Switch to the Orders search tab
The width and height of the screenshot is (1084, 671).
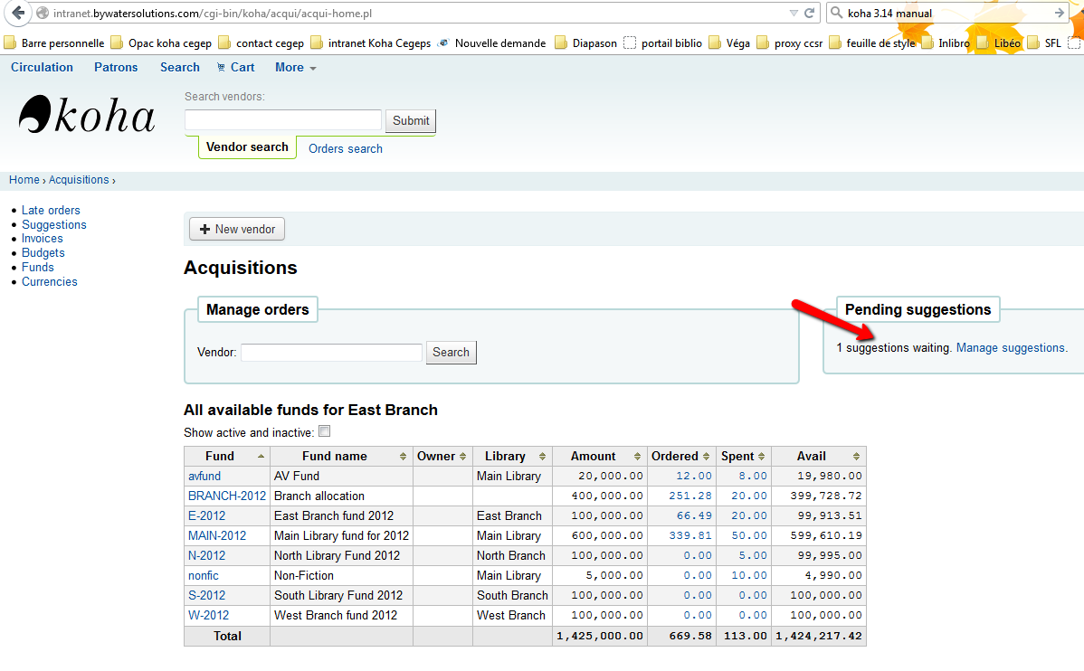(345, 149)
